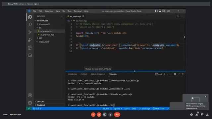The width and height of the screenshot is (212, 119).
Task: Toggle the camera in the call bar
Action: click(x=99, y=115)
